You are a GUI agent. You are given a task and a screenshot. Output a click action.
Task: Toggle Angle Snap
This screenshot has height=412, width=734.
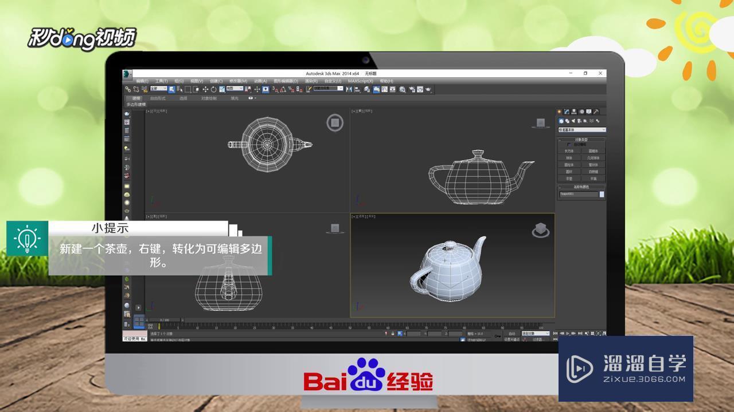pyautogui.click(x=283, y=89)
